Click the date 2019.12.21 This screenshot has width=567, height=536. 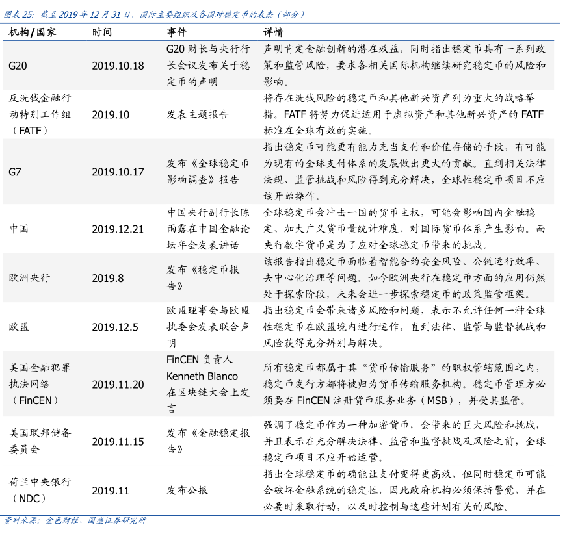click(x=118, y=229)
